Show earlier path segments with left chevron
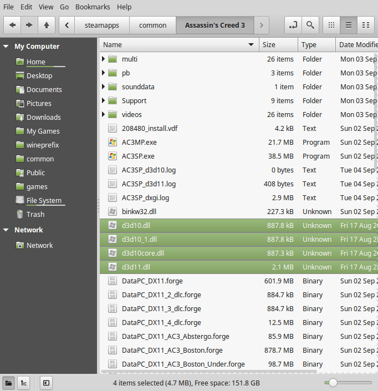Screen dimensions: 378x391 coord(67,25)
